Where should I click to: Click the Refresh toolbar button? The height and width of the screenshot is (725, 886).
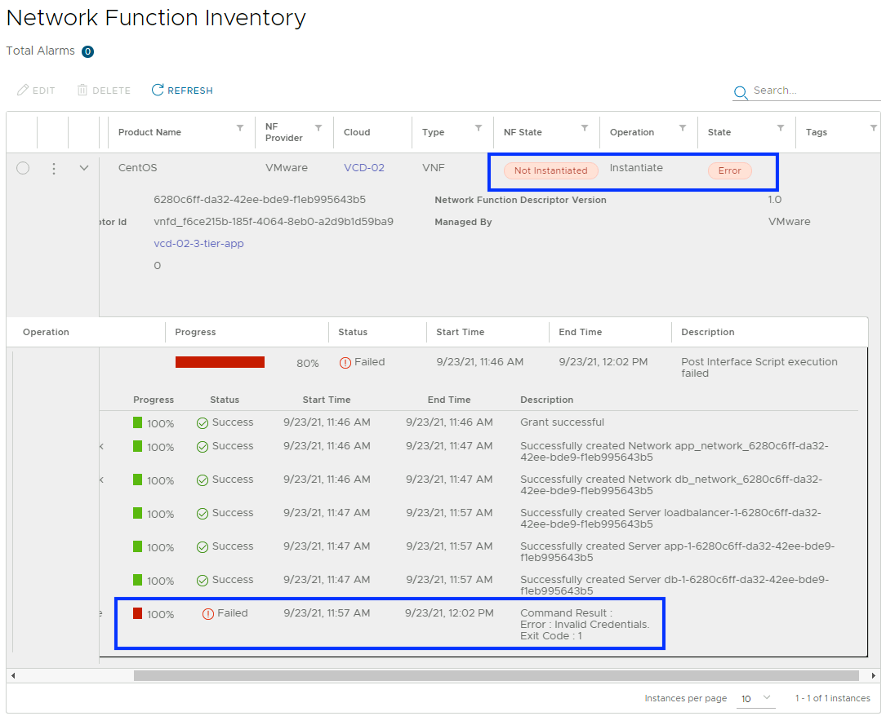point(182,91)
